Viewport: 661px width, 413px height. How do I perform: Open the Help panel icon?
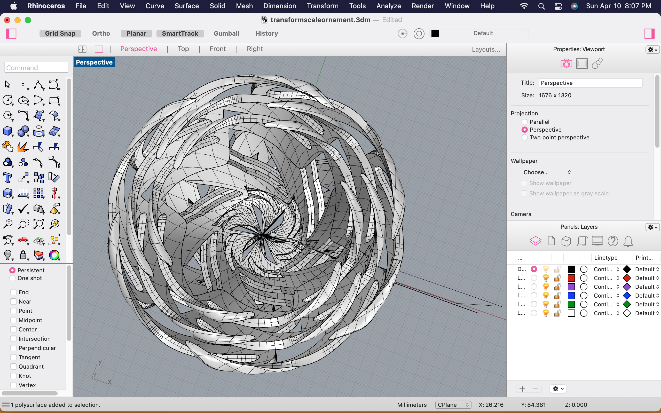613,241
